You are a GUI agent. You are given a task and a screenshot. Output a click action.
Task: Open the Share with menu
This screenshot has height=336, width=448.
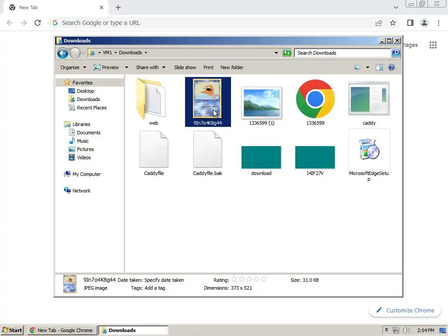click(150, 67)
